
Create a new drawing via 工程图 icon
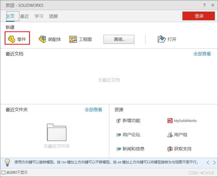click(73, 39)
